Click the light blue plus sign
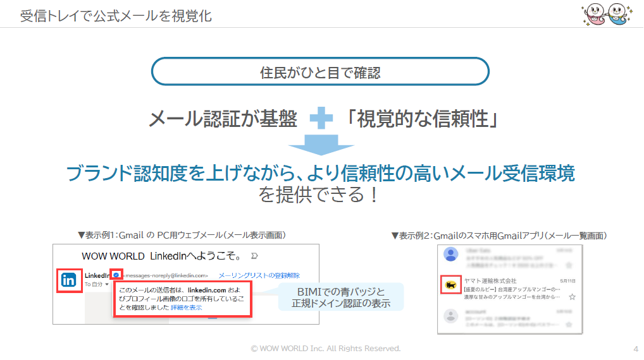The image size is (644, 360). point(321,118)
